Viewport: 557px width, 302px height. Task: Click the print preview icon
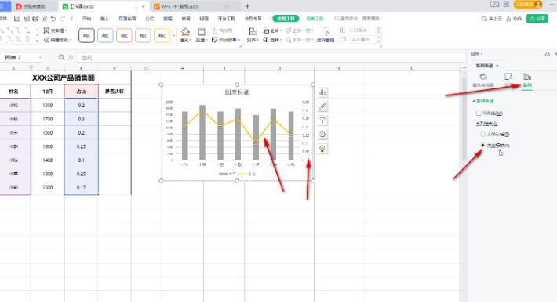pos(44,19)
